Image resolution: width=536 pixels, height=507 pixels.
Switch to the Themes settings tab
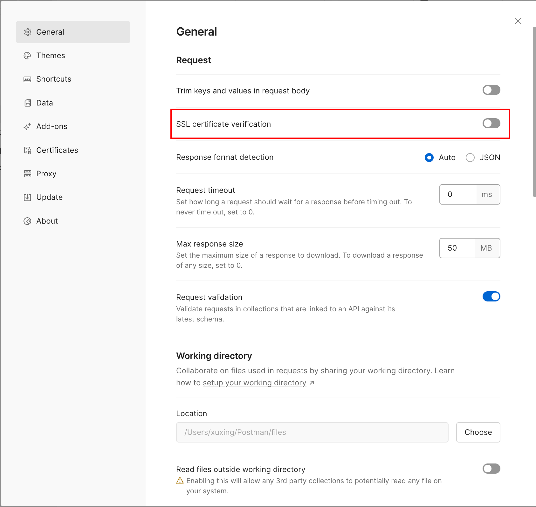click(51, 56)
